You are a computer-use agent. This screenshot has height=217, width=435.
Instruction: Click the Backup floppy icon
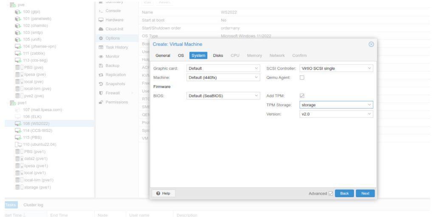(x=101, y=66)
